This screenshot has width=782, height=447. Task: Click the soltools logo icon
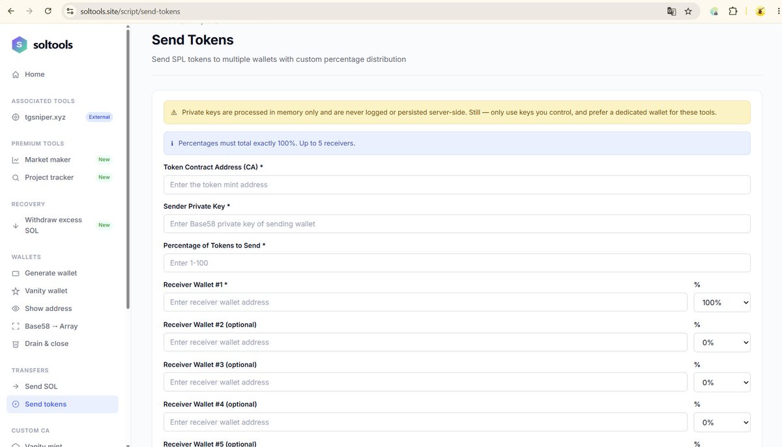pos(20,45)
